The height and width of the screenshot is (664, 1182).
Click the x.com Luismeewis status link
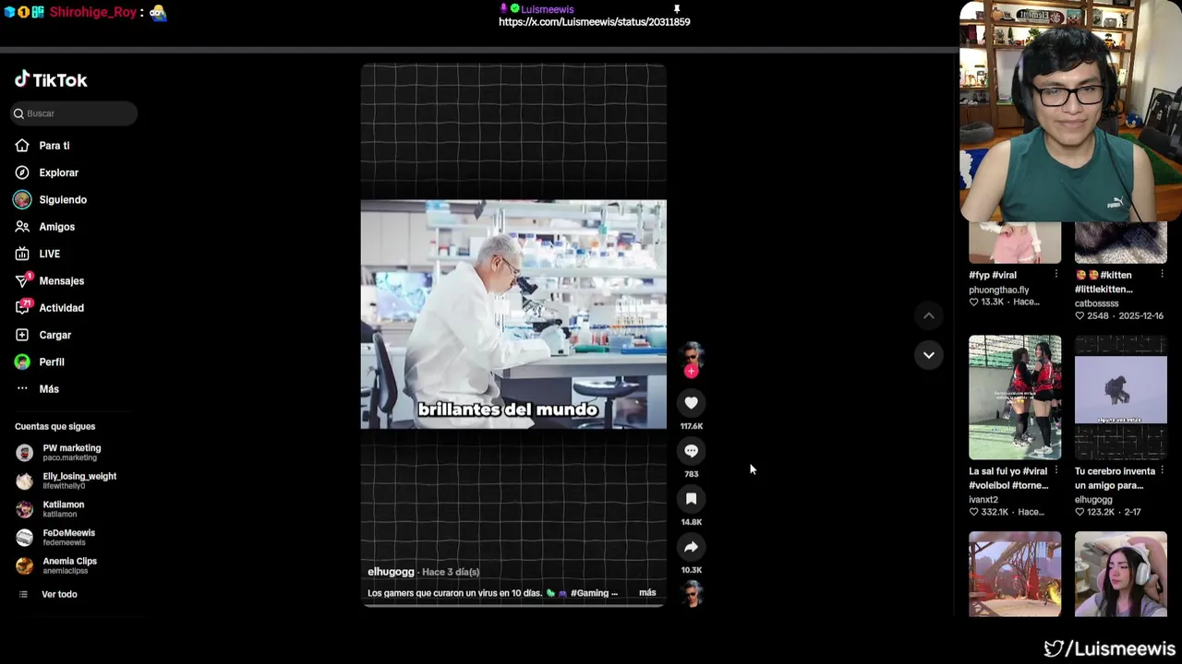(595, 22)
